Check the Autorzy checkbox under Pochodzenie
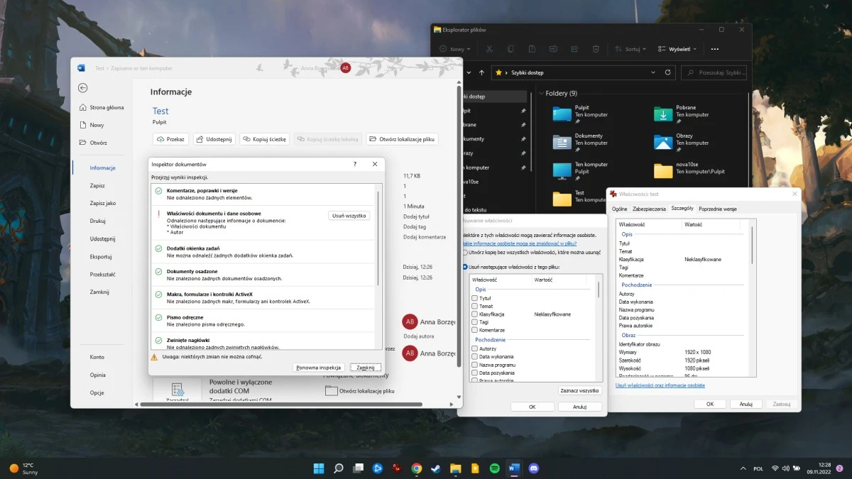Viewport: 852px width, 479px height. [x=475, y=347]
